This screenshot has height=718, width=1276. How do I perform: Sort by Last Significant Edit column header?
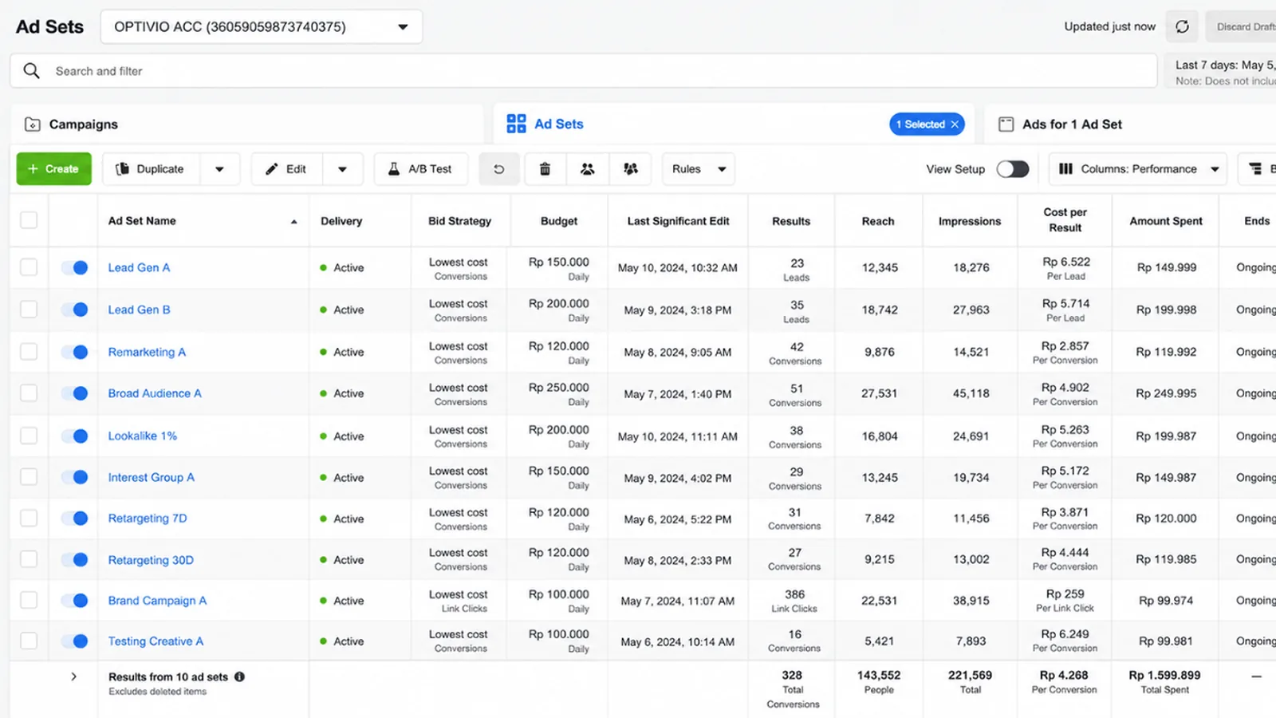[x=678, y=221]
